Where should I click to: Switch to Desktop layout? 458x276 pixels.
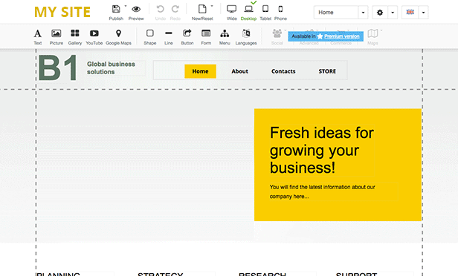point(248,9)
